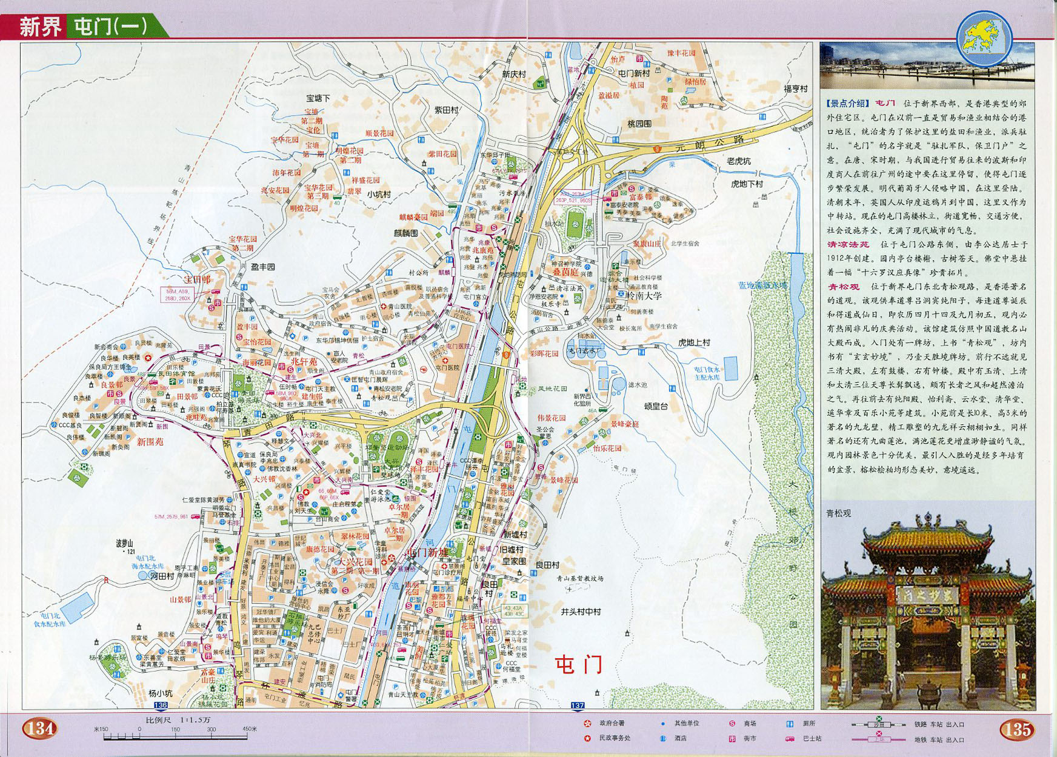Click the 厕所 toilet legend icon
This screenshot has width=1057, height=757.
point(790,723)
